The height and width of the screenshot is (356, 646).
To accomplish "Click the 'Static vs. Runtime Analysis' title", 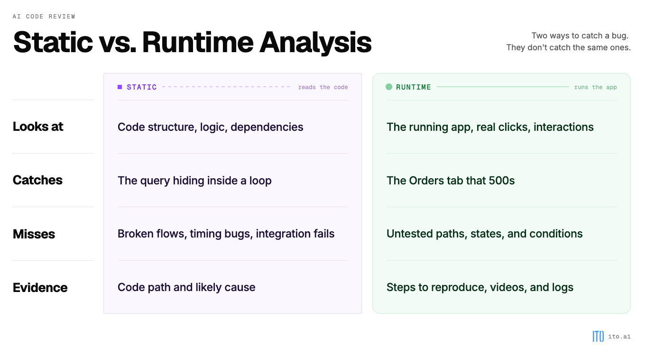I will [x=192, y=42].
